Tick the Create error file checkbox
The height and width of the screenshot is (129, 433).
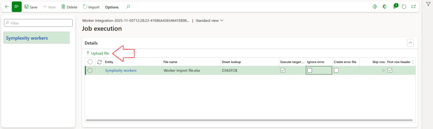click(x=336, y=70)
